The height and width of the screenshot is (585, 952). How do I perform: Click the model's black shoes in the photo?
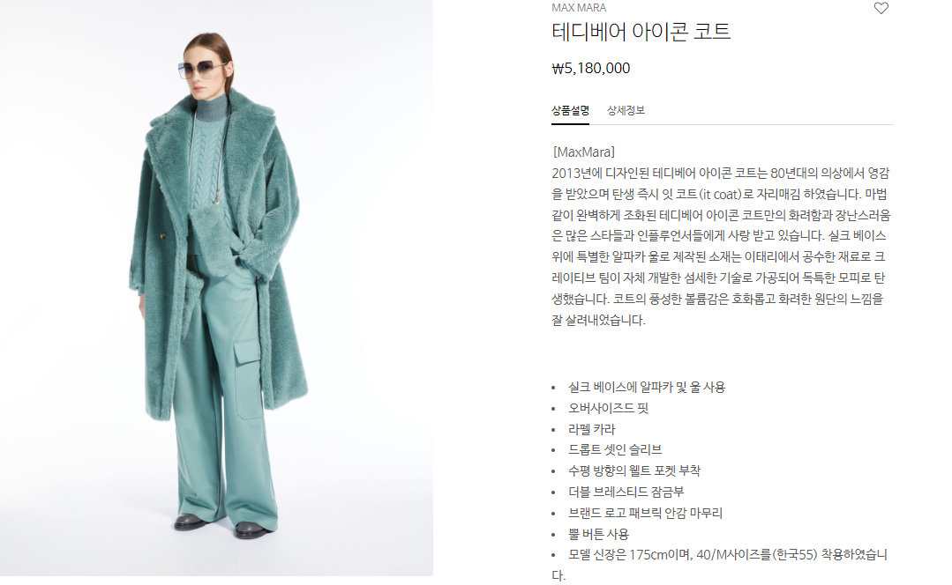click(x=222, y=525)
